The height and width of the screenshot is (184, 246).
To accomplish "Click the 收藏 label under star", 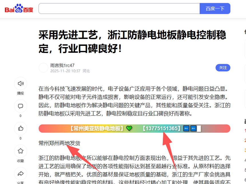I will point(21,161).
